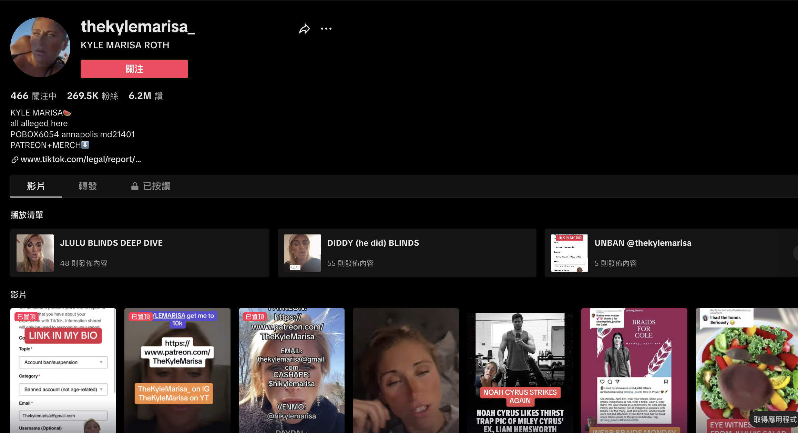View the 269.5K 粉絲 followers list

(93, 96)
